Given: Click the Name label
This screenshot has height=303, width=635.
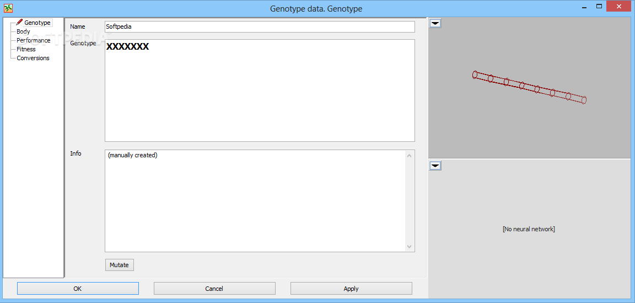Looking at the screenshot, I should pyautogui.click(x=78, y=26).
